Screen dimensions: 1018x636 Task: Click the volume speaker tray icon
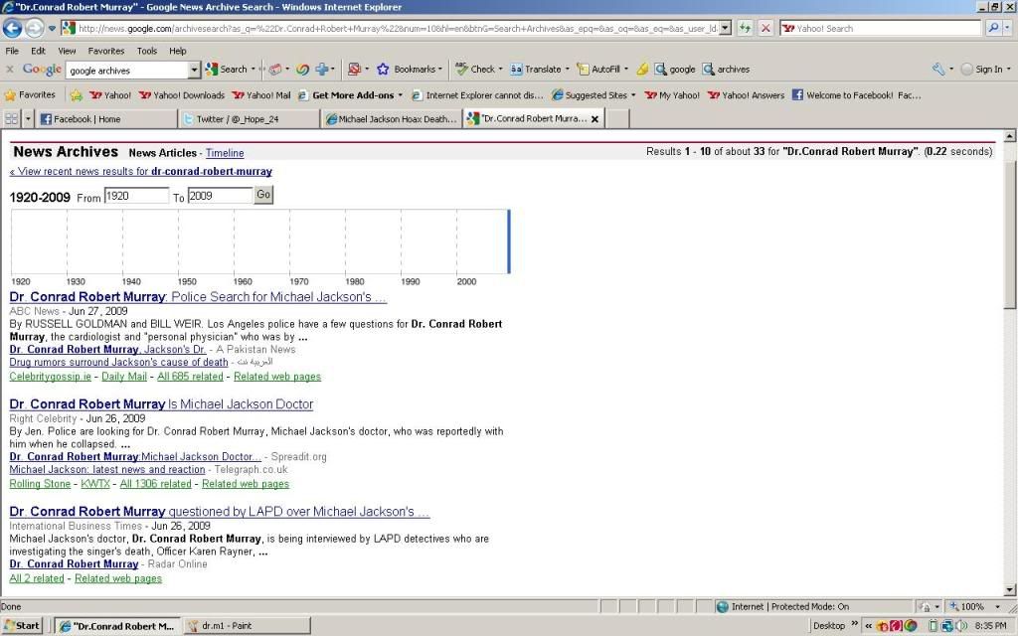[x=961, y=626]
